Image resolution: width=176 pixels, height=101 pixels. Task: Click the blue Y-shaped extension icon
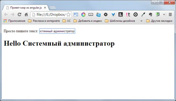[x=113, y=14]
